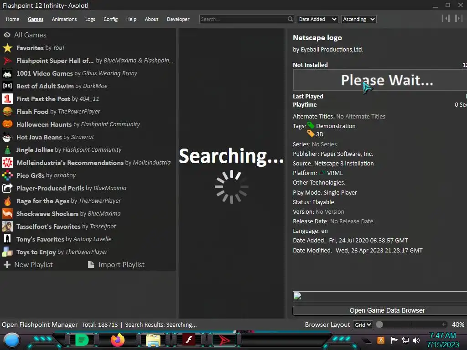This screenshot has height=350, width=467.
Task: Click the Best of Adult Swim [as] icon
Action: point(7,86)
